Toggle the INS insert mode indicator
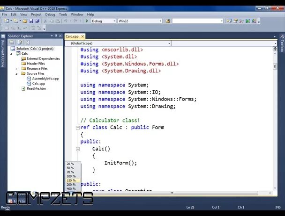The width and height of the screenshot is (285, 216). point(277,207)
